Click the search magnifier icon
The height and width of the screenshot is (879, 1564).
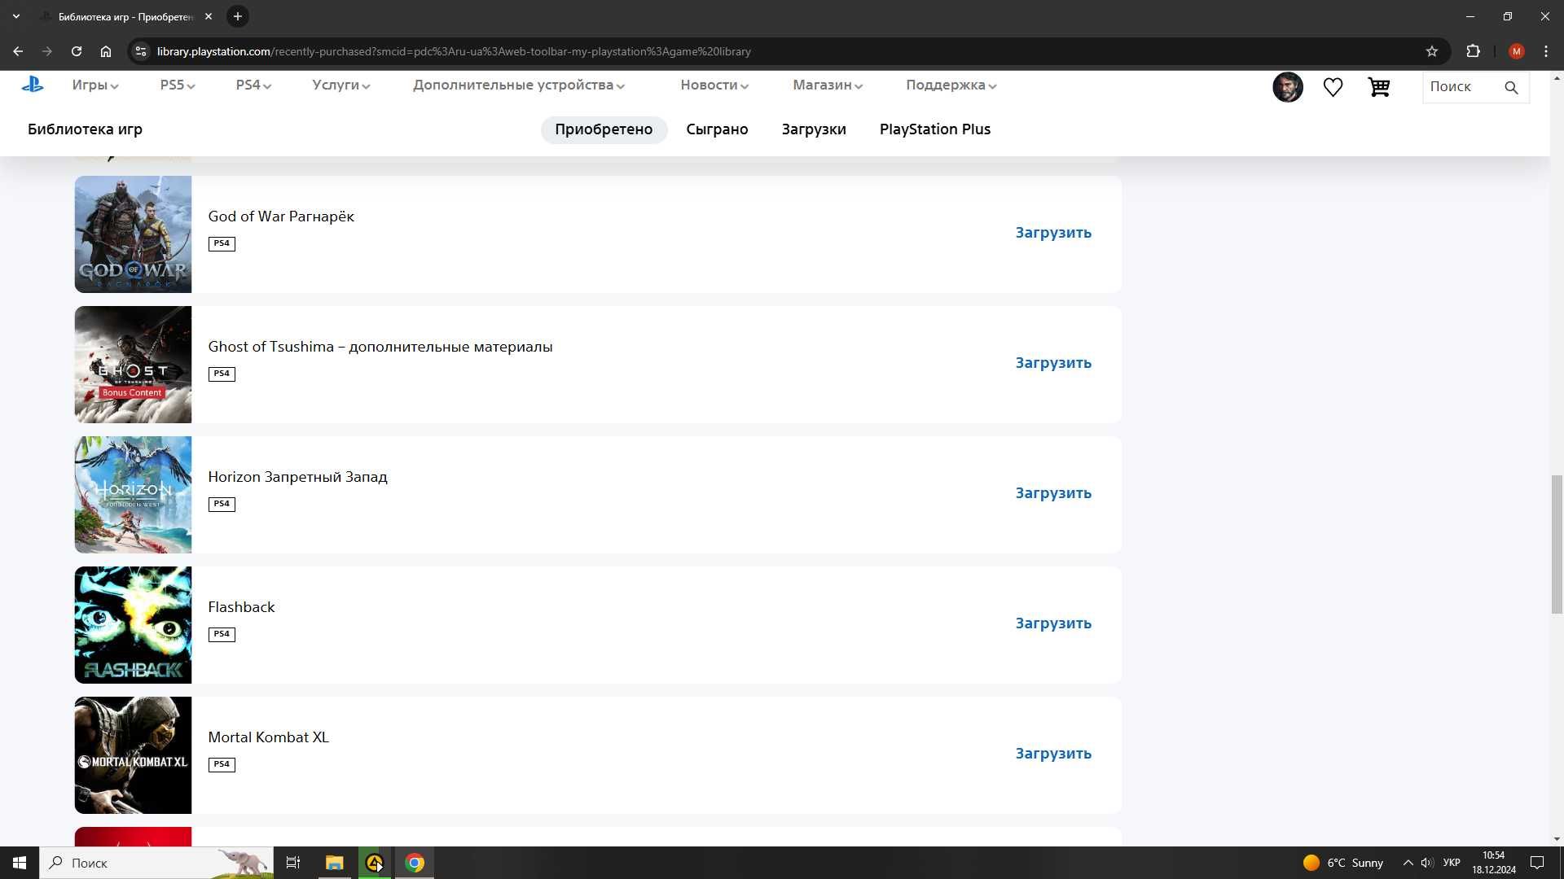(1511, 87)
